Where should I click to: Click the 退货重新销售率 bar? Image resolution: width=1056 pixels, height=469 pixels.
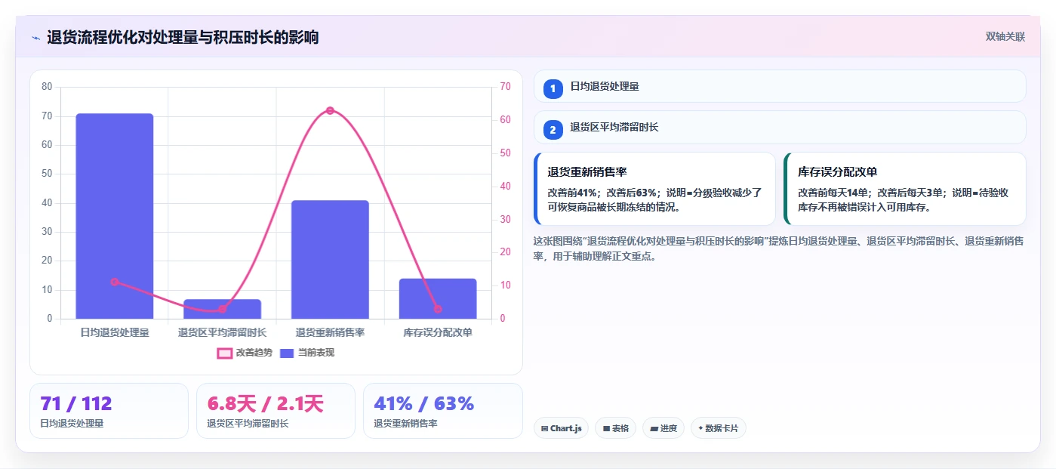(330, 260)
